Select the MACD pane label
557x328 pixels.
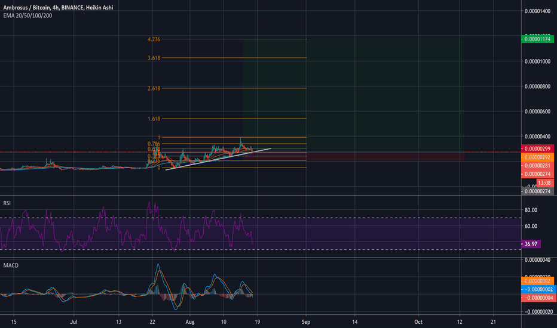(11, 265)
